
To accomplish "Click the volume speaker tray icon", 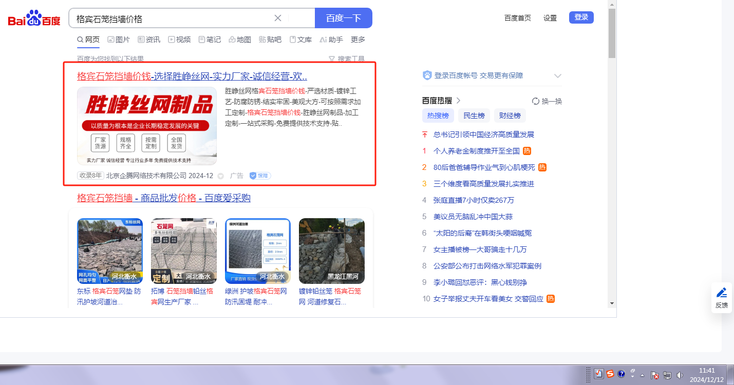I will tap(680, 375).
